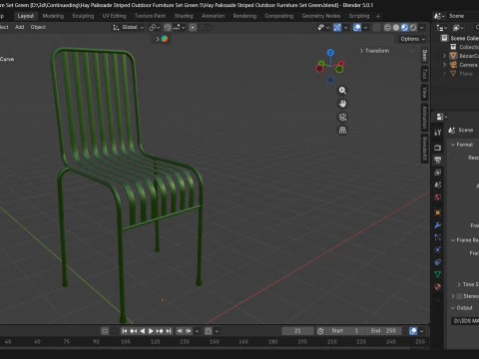
Task: Open the Object Data green curve icon
Action: point(438,274)
